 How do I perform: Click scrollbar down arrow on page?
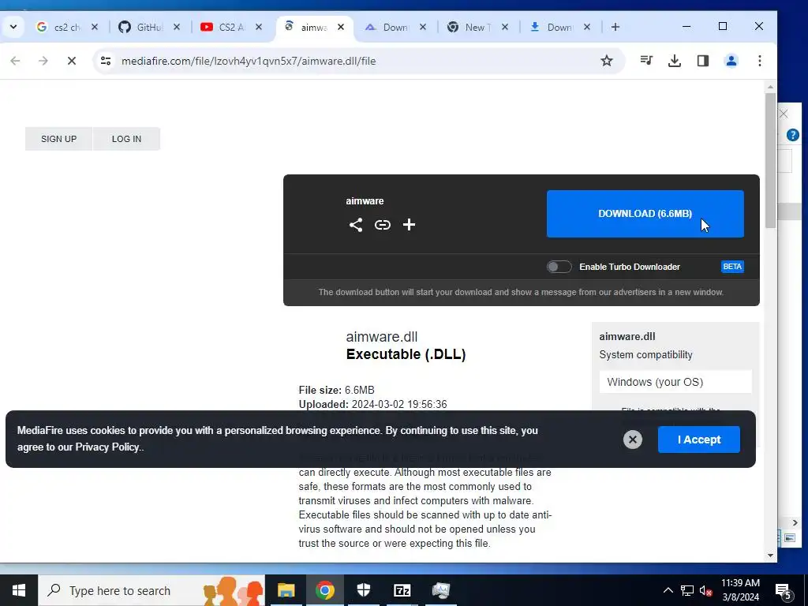[770, 555]
